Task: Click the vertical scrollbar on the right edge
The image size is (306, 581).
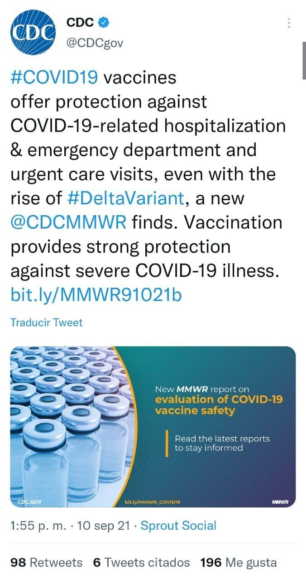Action: [304, 61]
